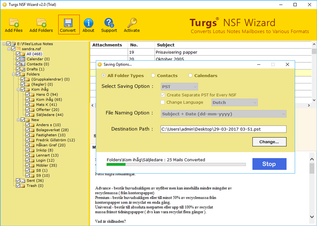The image size is (317, 226).
Task: Click the folder icon beside Lennart (13)
Action: [32, 155]
